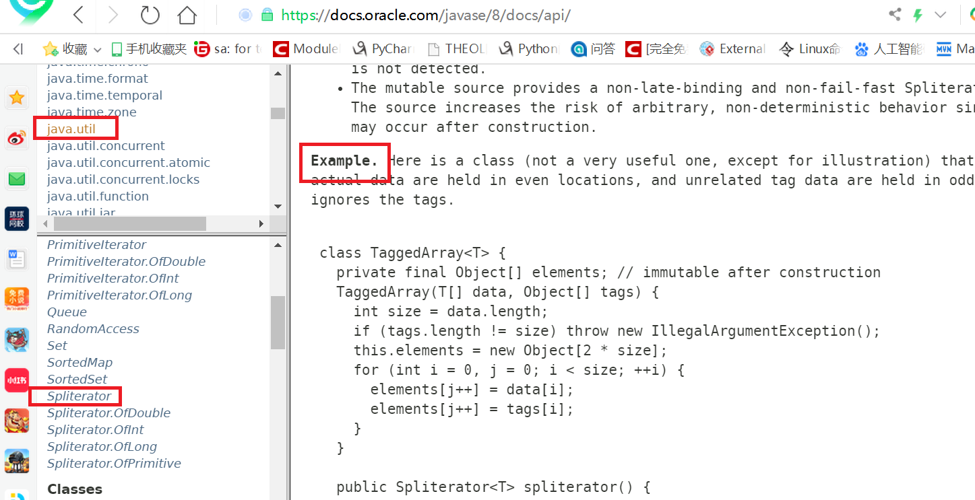Click the classes list vertical scrollbar thumb
This screenshot has height=500, width=975.
(x=278, y=322)
